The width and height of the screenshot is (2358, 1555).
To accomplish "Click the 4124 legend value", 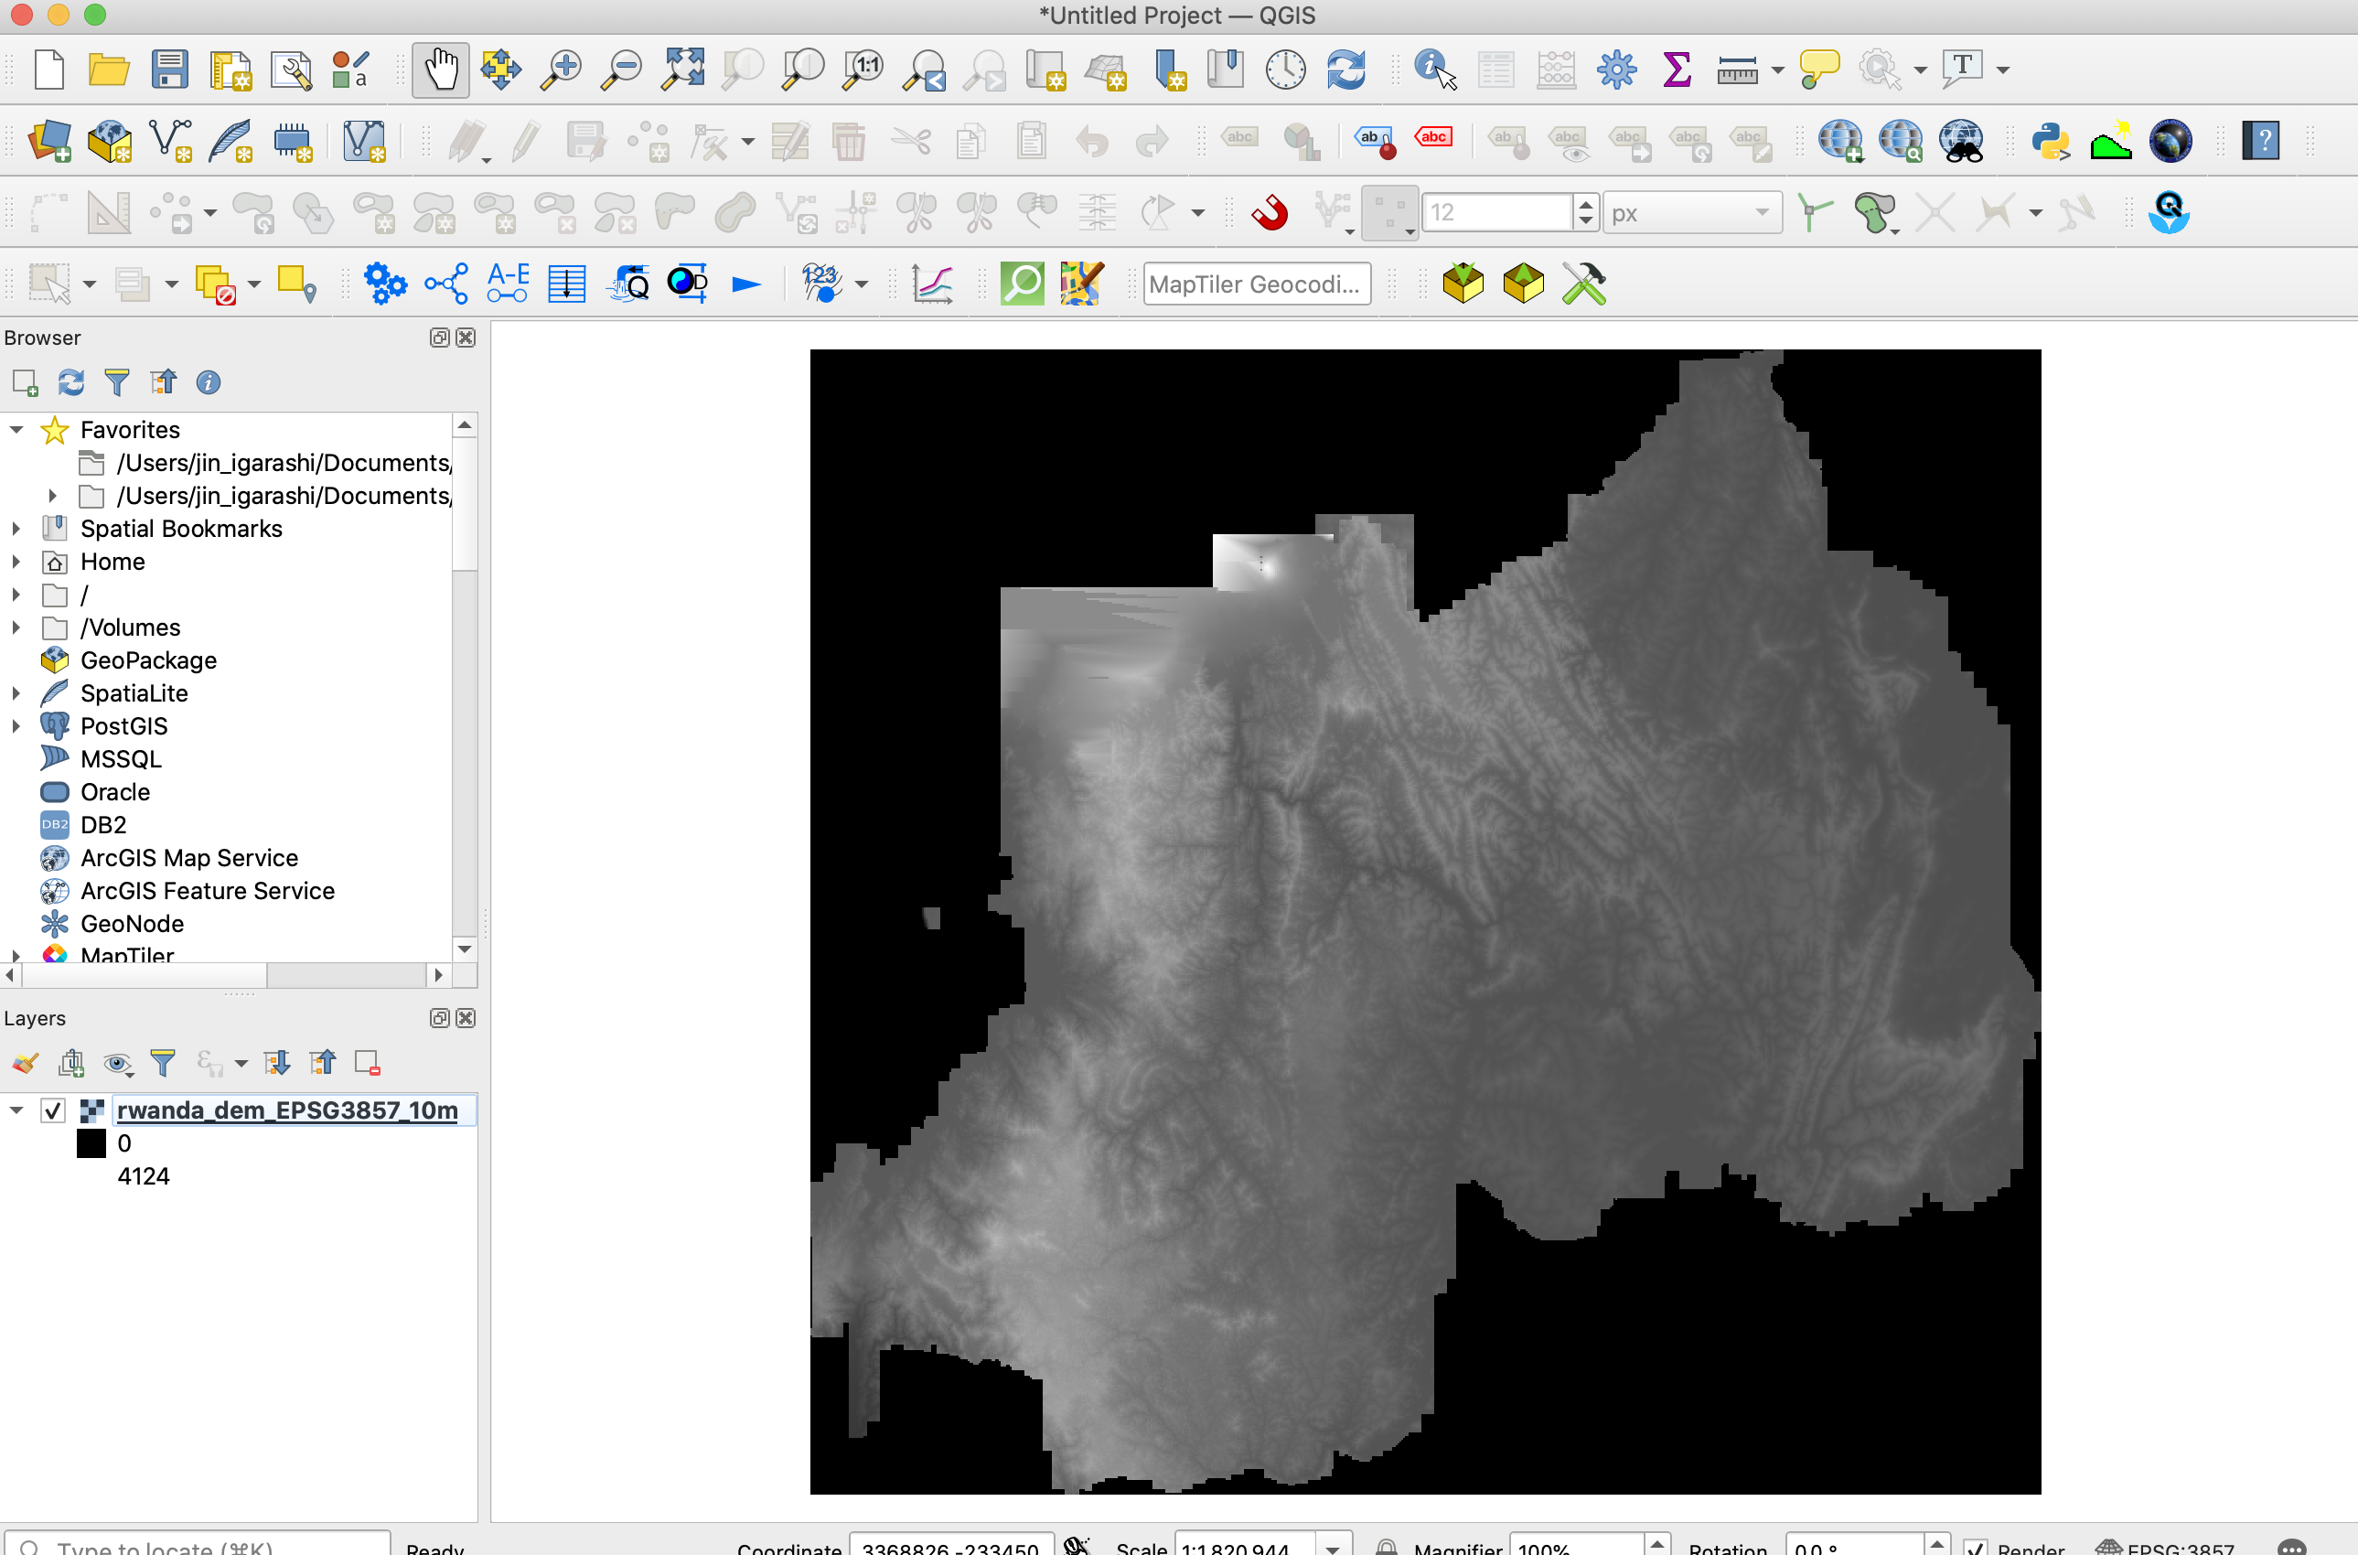I will coord(143,1176).
